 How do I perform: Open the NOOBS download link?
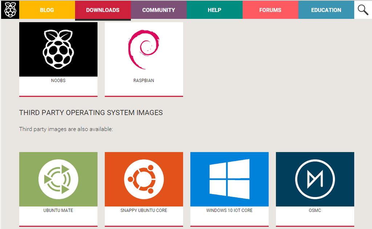click(58, 80)
